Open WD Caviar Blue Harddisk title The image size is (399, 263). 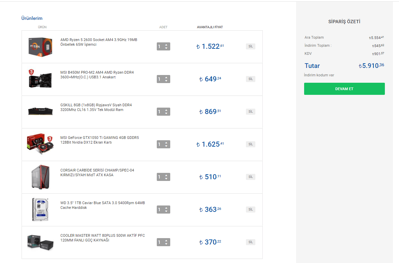(x=103, y=205)
